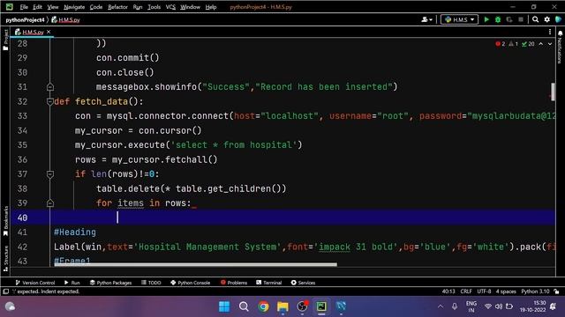Image resolution: width=565 pixels, height=317 pixels.
Task: Open the Problems tool window
Action: [x=234, y=283]
